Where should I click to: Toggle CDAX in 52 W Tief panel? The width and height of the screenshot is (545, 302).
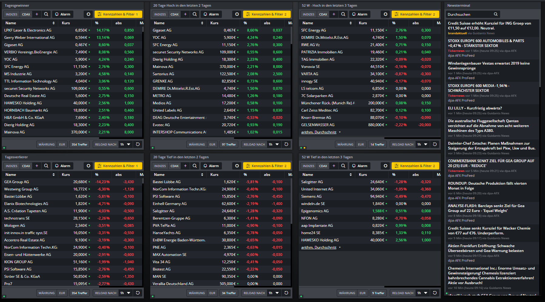click(323, 166)
